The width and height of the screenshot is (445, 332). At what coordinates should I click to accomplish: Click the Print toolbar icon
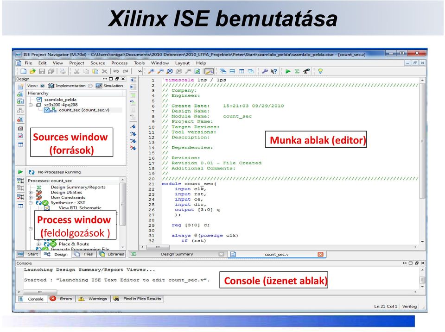coord(63,71)
